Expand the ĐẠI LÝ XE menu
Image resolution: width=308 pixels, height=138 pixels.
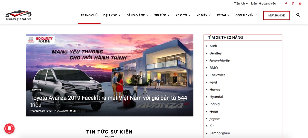click(x=112, y=15)
